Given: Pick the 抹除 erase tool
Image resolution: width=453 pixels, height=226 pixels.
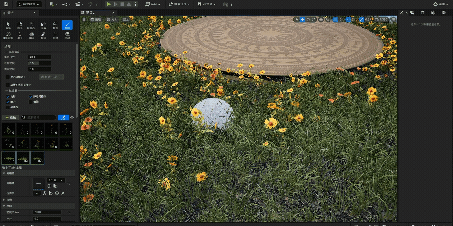Looking at the screenshot, I should 43,36.
